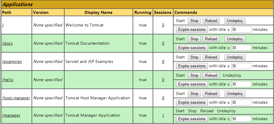Click the sessions count link for /host-manager
This screenshot has width=274, height=124.
point(163,98)
